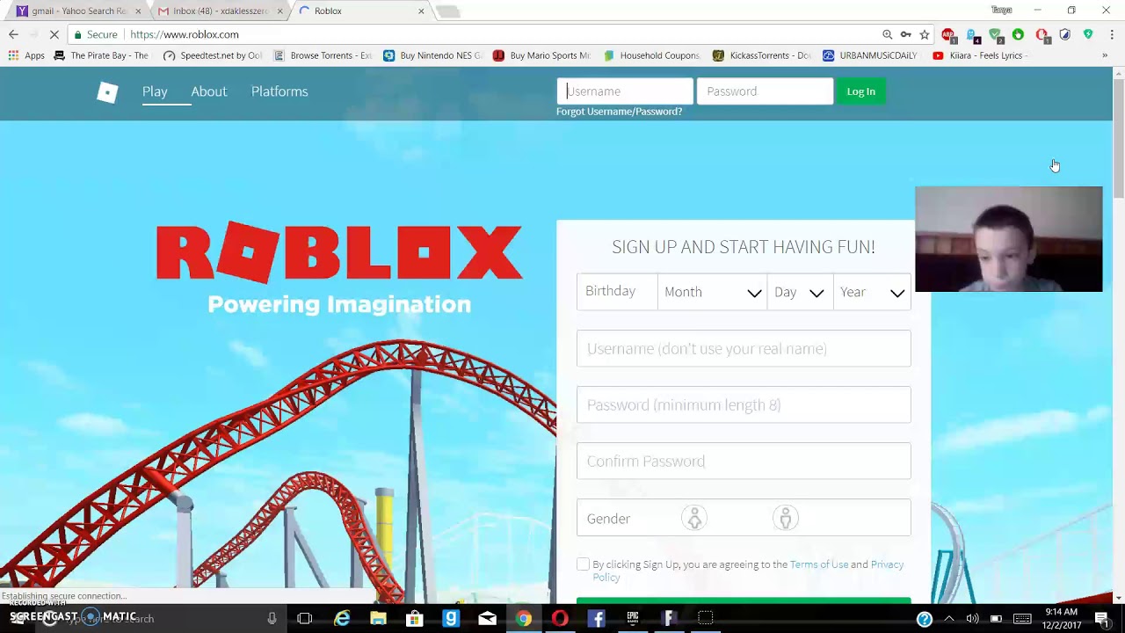This screenshot has width=1125, height=633.
Task: Switch to the Yahoo Search tab
Action: (x=77, y=11)
